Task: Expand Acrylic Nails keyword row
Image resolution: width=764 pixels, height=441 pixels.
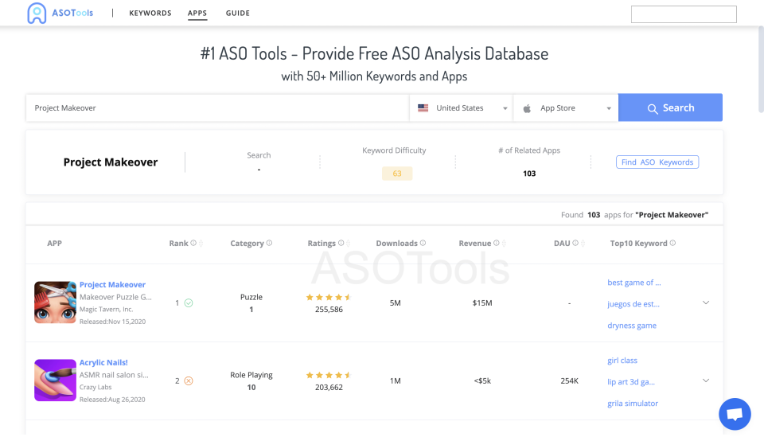Action: click(706, 381)
